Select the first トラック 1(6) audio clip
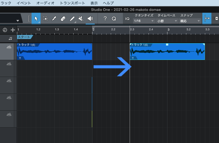The image size is (219, 143). coord(54,52)
